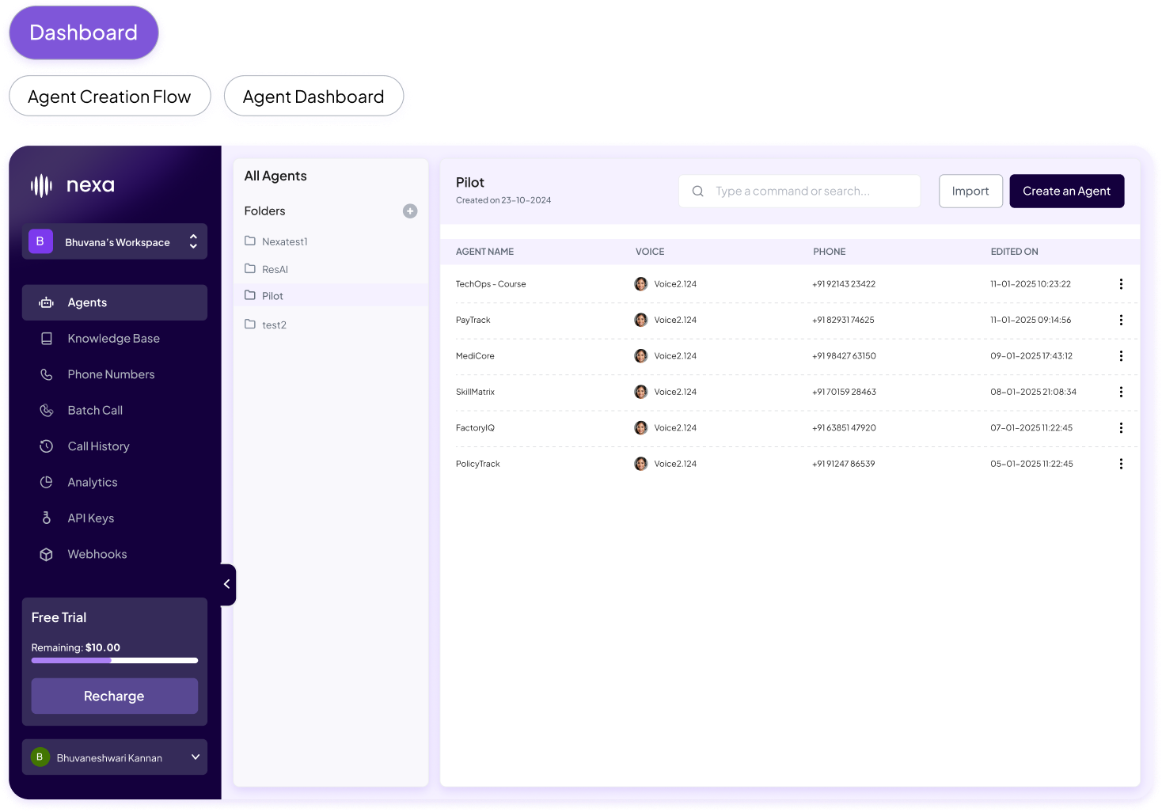Collapse the sidebar with chevron handle
Screen dimensions: 1162x812
point(227,584)
